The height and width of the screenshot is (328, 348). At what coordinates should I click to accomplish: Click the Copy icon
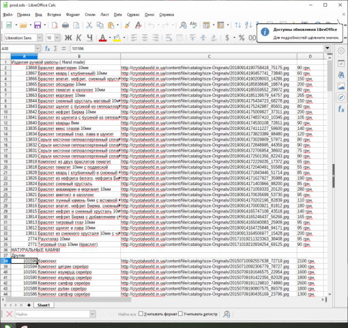[100, 25]
